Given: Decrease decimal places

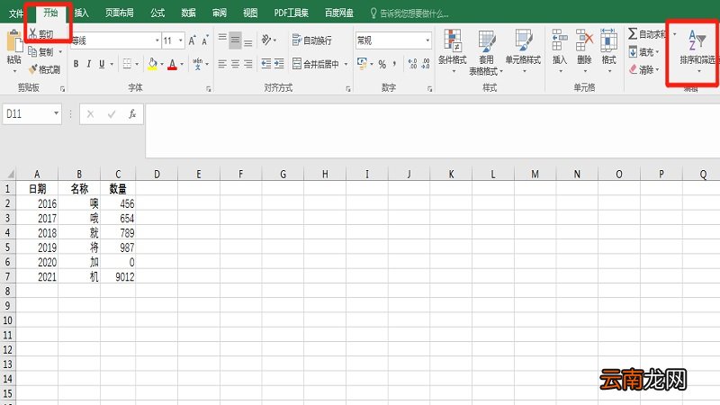Looking at the screenshot, I should [x=425, y=64].
